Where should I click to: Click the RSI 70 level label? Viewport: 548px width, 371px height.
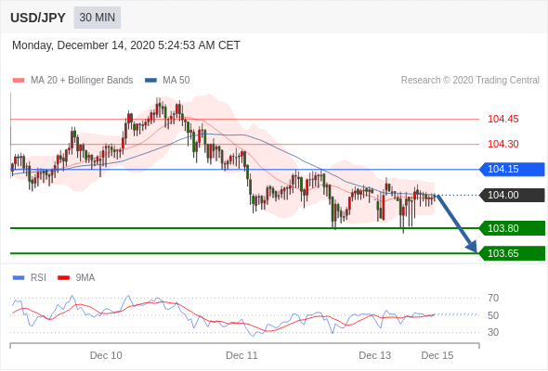tap(493, 298)
